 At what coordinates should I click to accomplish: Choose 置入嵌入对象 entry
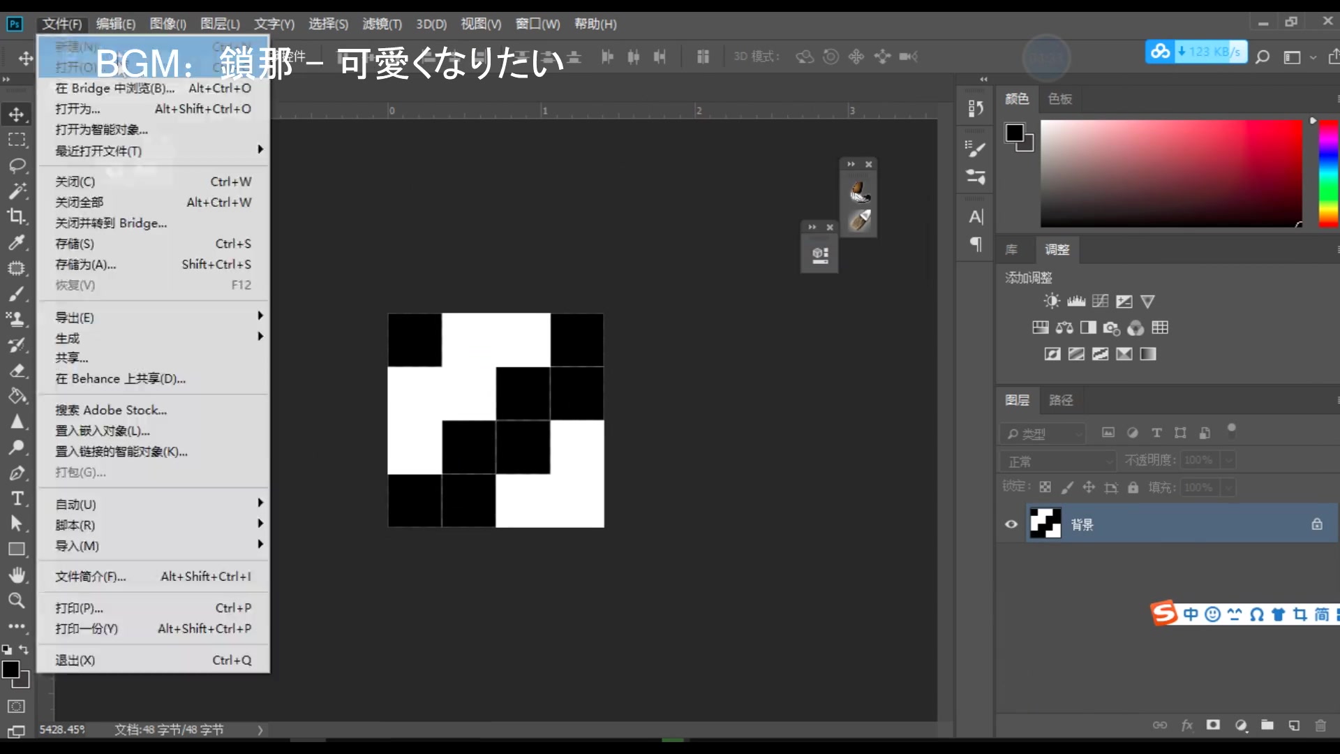(x=152, y=431)
